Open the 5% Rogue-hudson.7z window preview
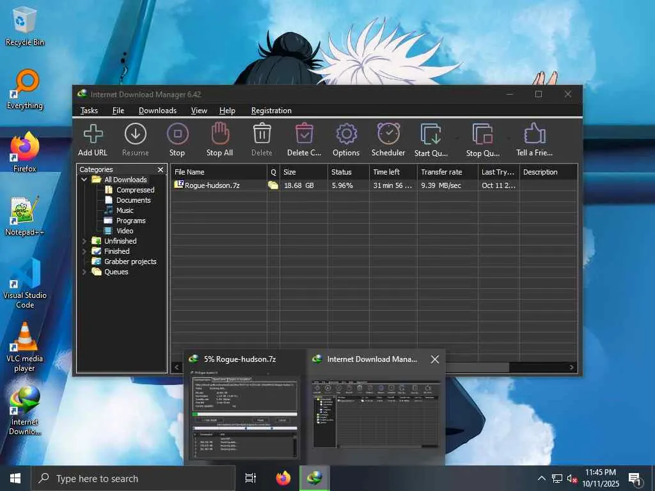The width and height of the screenshot is (655, 491). [x=245, y=407]
